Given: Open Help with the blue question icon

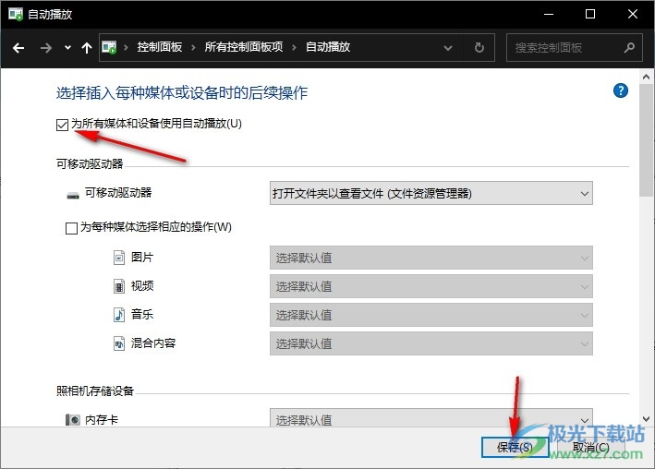Looking at the screenshot, I should pos(620,90).
